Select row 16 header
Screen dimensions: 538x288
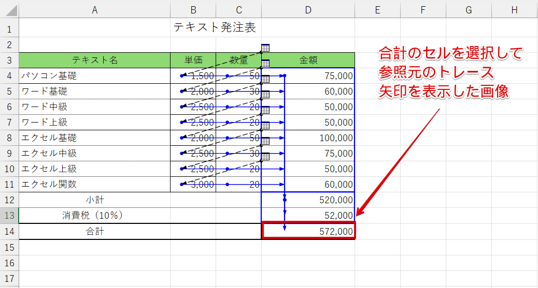click(9, 263)
